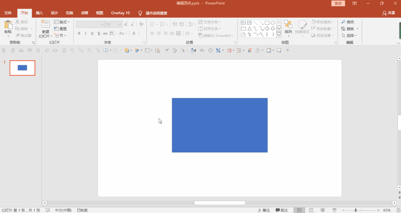Click the 新建幻灯片 new slide icon

click(45, 24)
